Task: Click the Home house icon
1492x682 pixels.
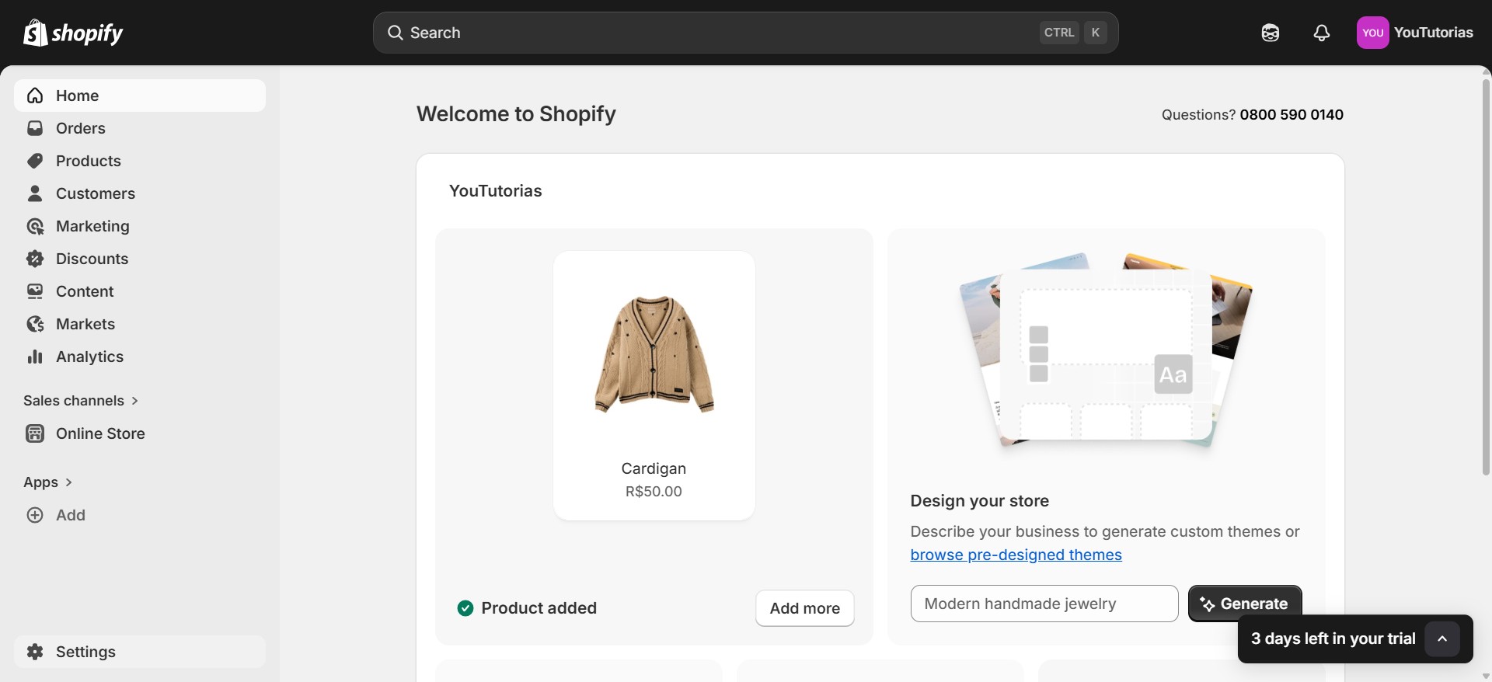Action: (35, 96)
